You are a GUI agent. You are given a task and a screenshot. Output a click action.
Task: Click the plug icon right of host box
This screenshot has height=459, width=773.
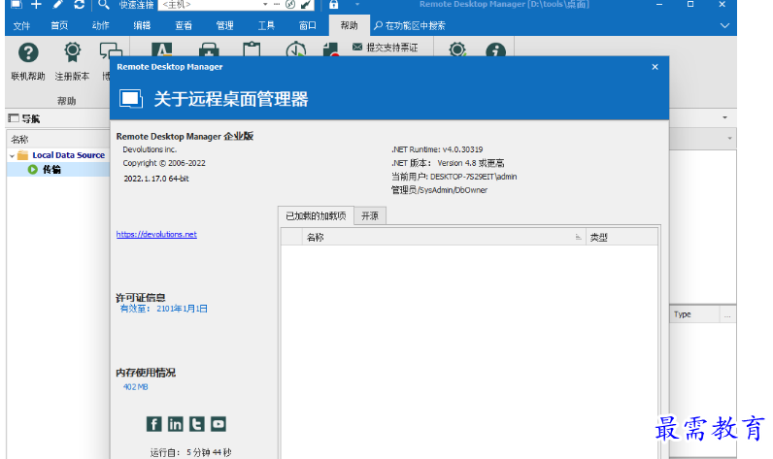click(x=306, y=5)
